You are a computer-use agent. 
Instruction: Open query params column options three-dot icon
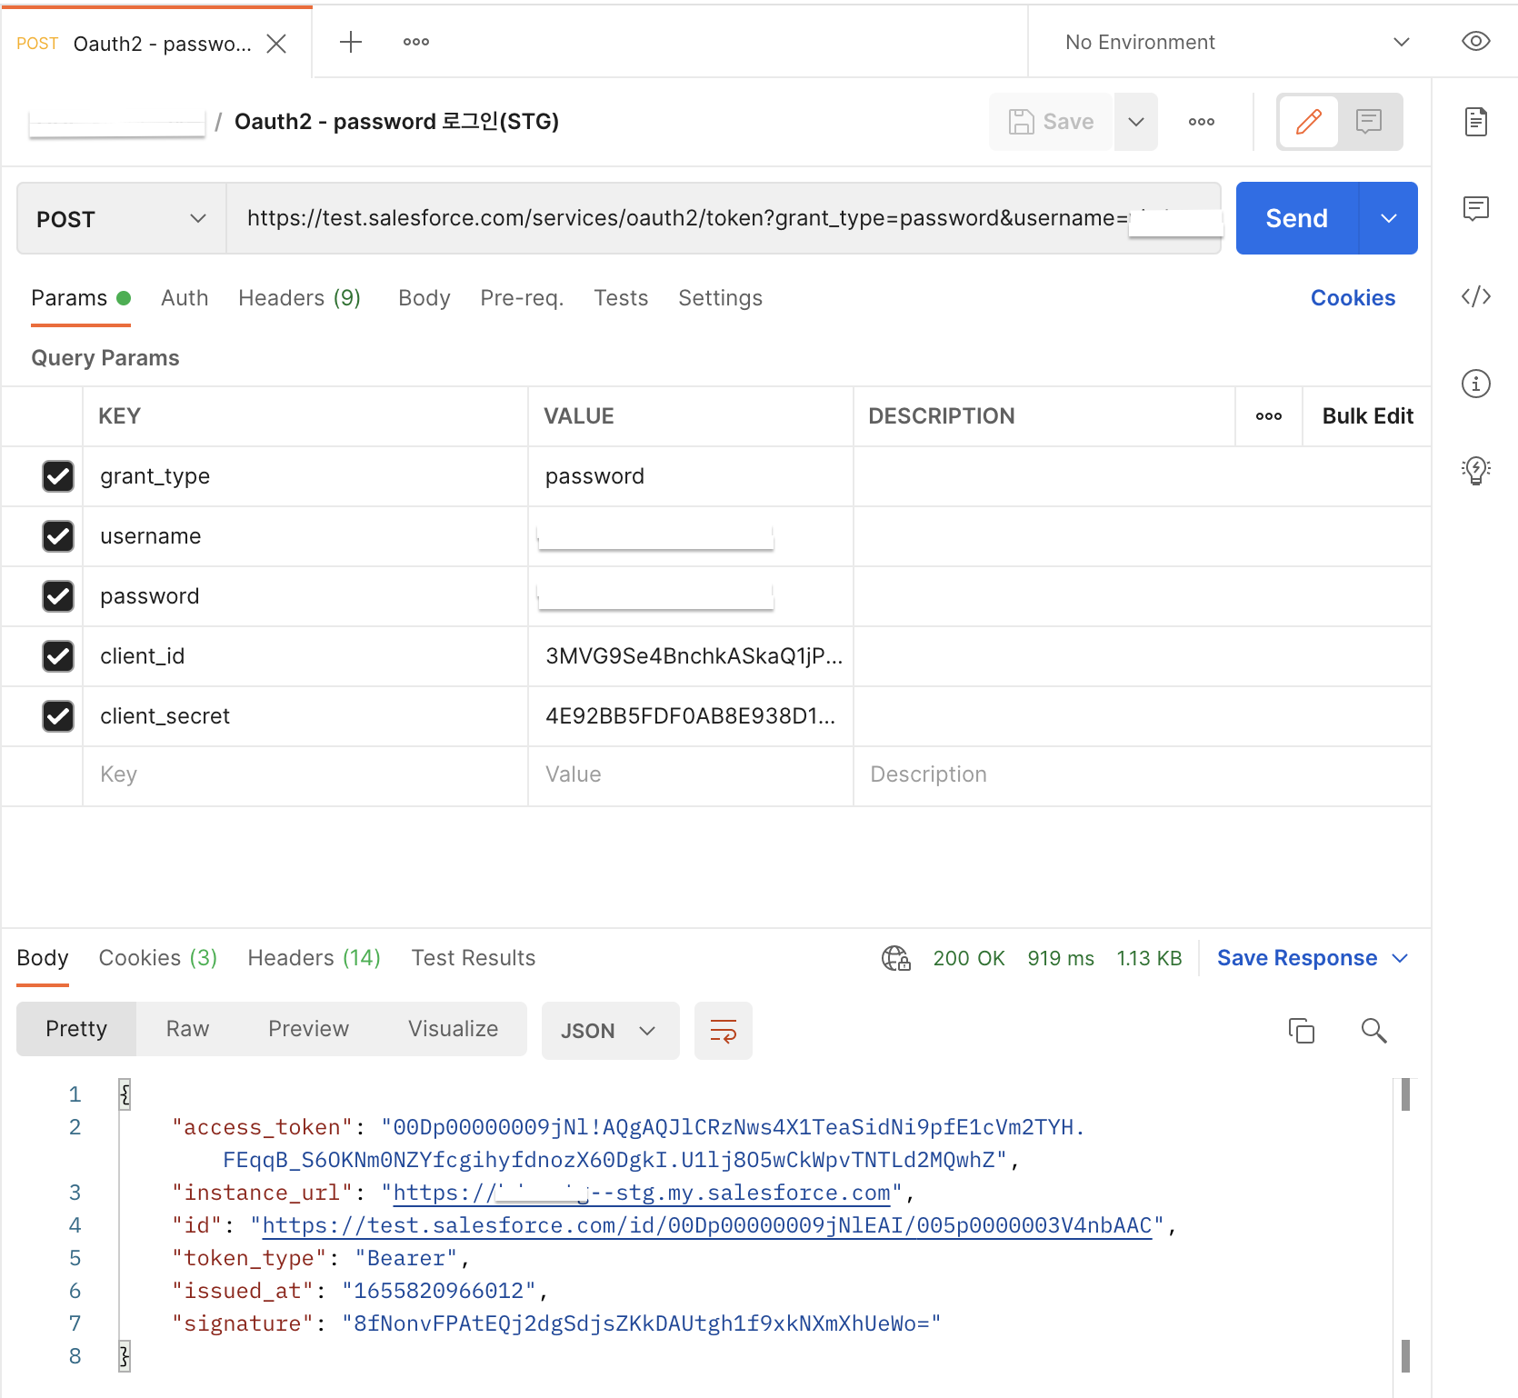click(x=1269, y=416)
